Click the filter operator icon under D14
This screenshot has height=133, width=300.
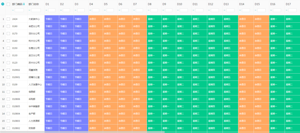tap(240, 10)
